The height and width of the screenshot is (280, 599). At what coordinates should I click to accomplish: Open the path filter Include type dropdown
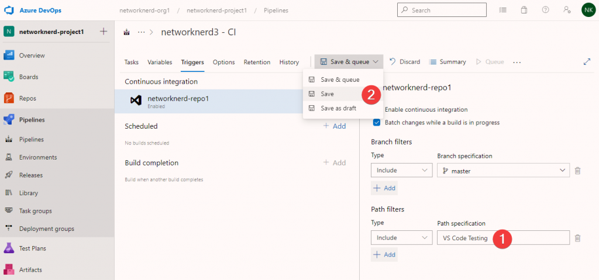[401, 237]
